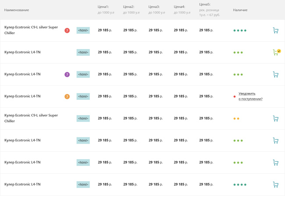The height and width of the screenshot is (197, 285).
Task: Click the 'Цена4:' column header
Action: (179, 7)
